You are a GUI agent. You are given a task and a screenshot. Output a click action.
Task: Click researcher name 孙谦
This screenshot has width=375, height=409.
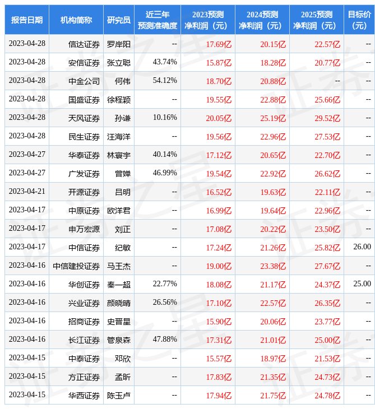(123, 118)
